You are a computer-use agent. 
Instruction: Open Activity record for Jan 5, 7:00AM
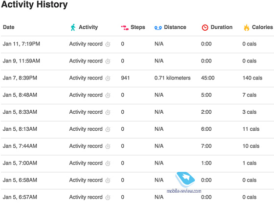point(86,163)
